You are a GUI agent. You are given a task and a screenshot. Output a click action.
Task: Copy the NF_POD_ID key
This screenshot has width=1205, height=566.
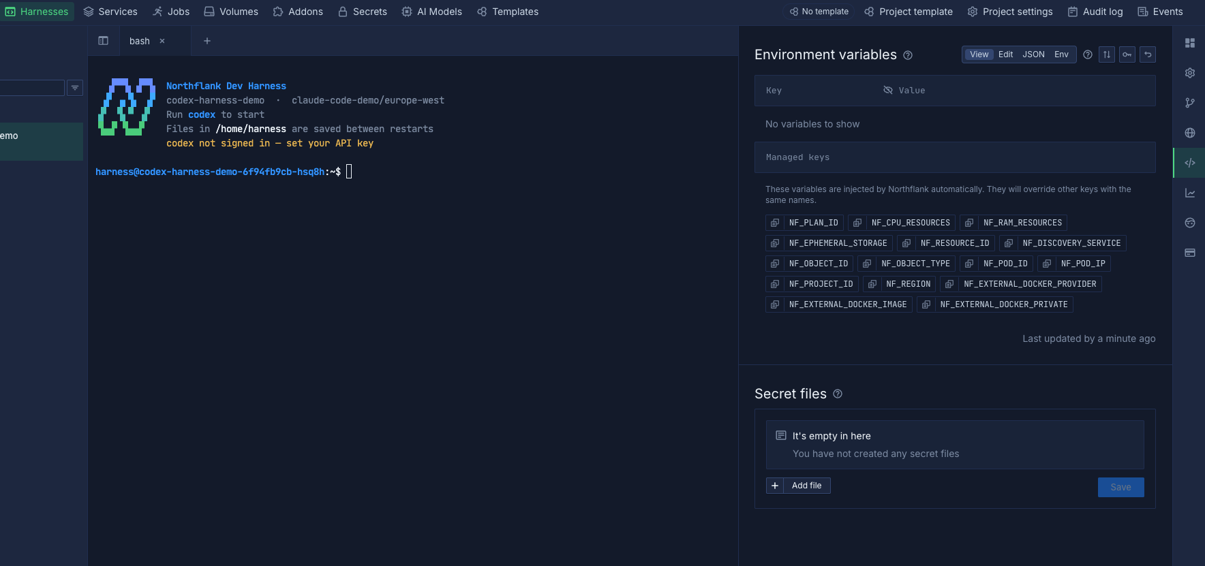point(969,264)
